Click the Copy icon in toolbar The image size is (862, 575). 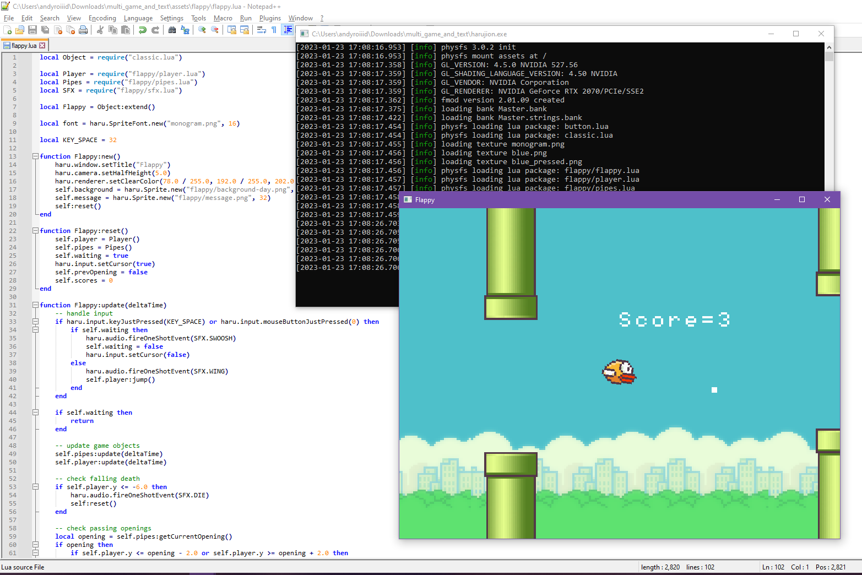113,30
